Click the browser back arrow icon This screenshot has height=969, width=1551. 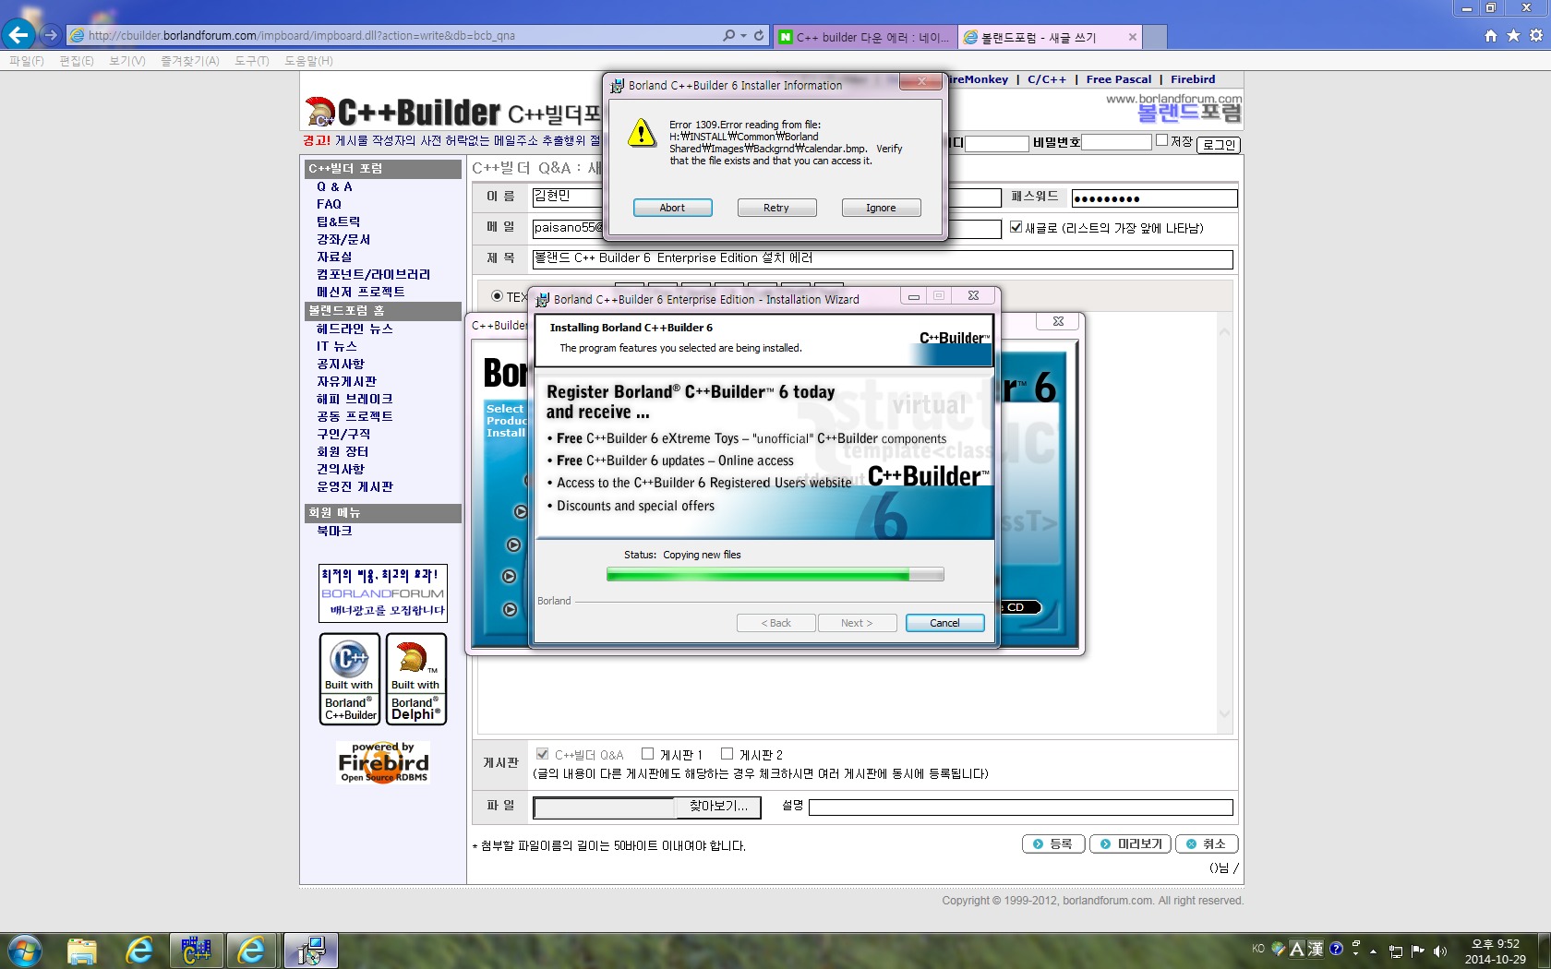click(x=18, y=35)
